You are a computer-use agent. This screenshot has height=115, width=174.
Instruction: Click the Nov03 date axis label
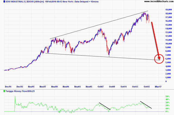tap(77, 87)
